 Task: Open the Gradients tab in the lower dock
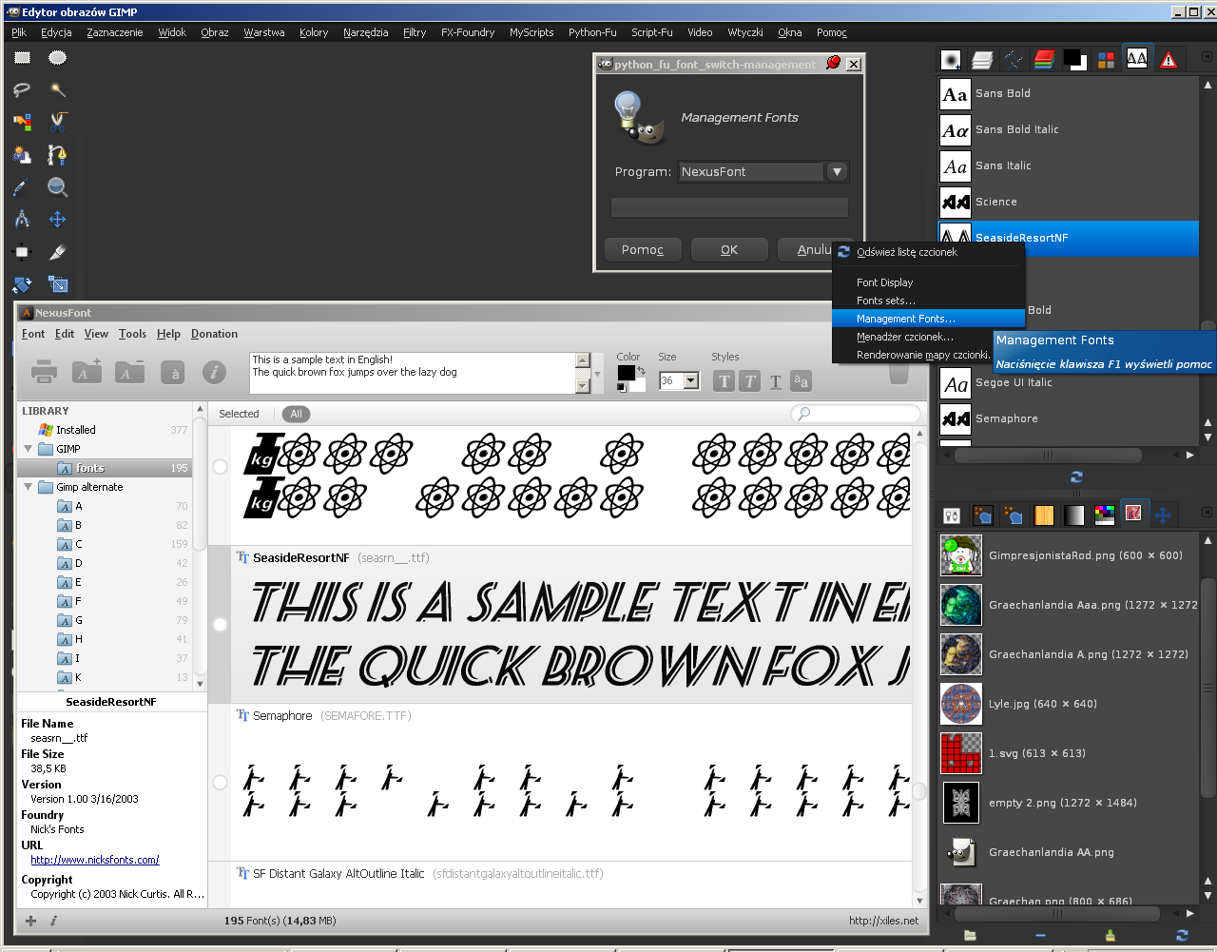[1074, 515]
